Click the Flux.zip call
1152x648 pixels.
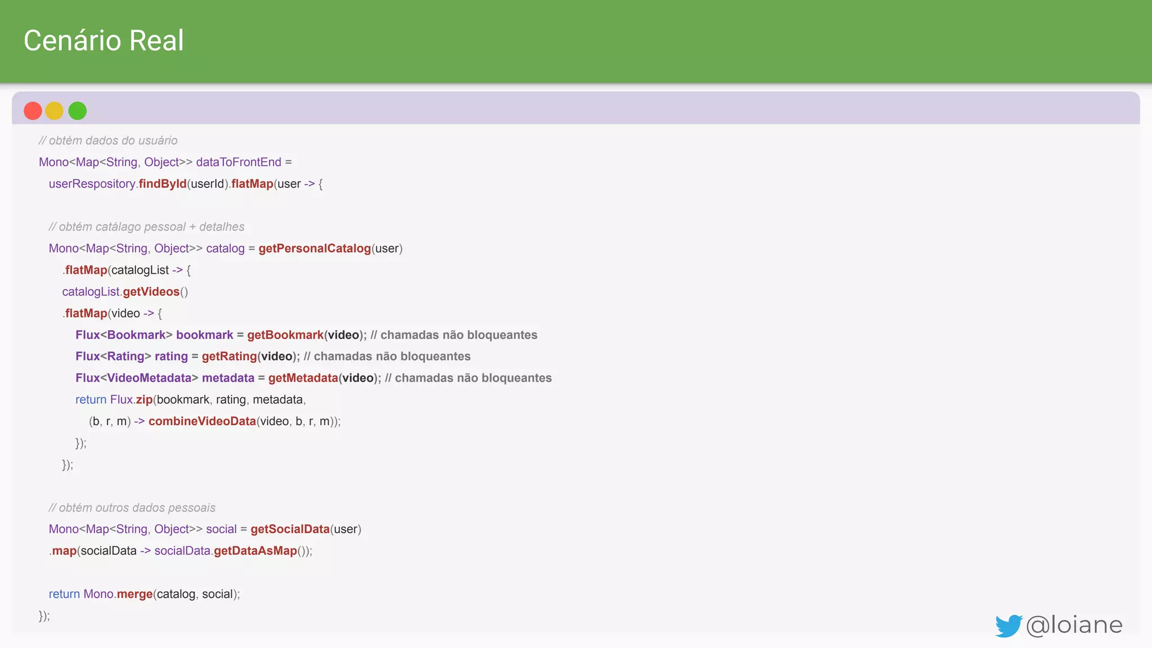point(132,400)
